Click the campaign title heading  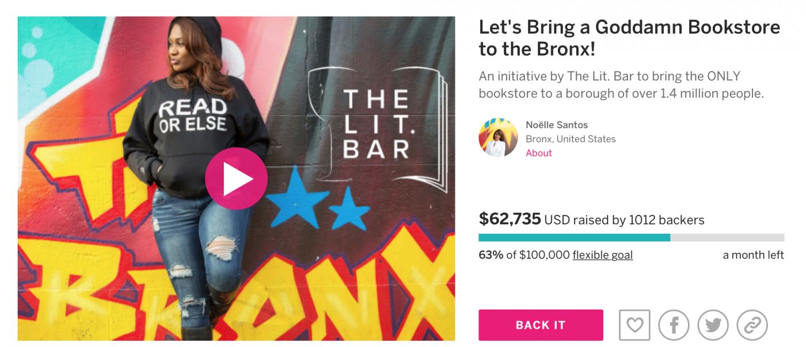[x=629, y=38]
